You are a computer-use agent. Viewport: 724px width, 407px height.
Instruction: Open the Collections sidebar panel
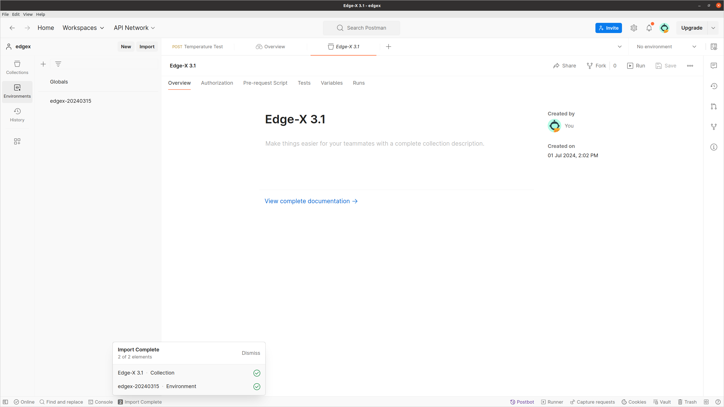click(x=17, y=68)
